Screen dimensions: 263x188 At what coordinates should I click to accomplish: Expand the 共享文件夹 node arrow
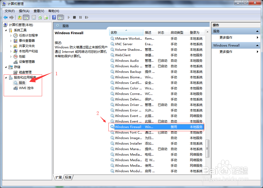(11, 46)
